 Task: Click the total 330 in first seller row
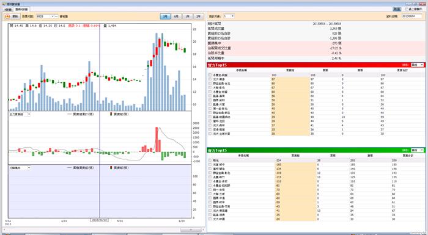pyautogui.click(x=394, y=161)
